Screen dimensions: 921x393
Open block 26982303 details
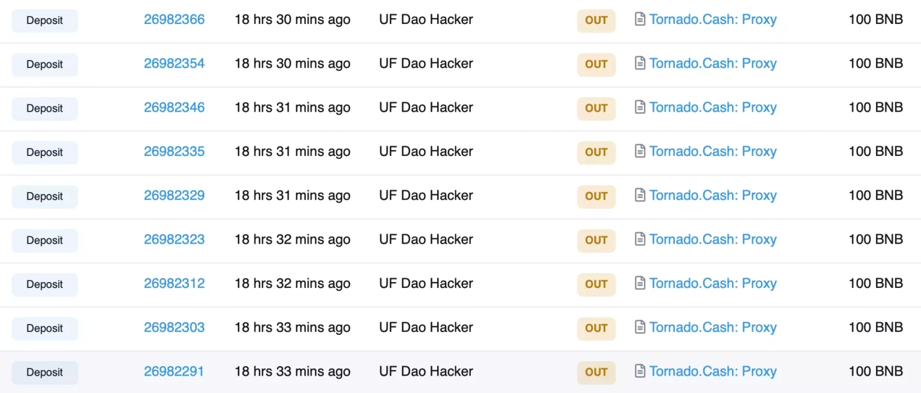(174, 327)
